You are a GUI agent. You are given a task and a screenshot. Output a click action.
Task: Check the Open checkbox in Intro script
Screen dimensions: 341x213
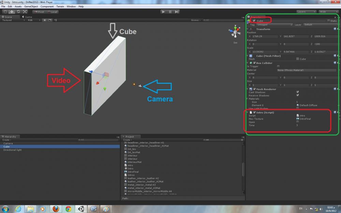pos(297,122)
